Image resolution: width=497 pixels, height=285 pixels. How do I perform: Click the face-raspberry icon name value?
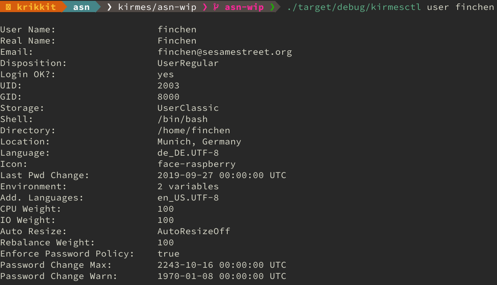tap(196, 164)
